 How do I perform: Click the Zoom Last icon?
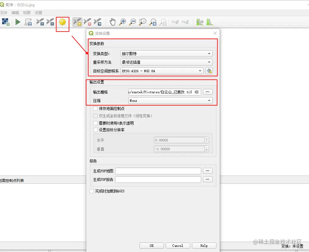point(153,22)
